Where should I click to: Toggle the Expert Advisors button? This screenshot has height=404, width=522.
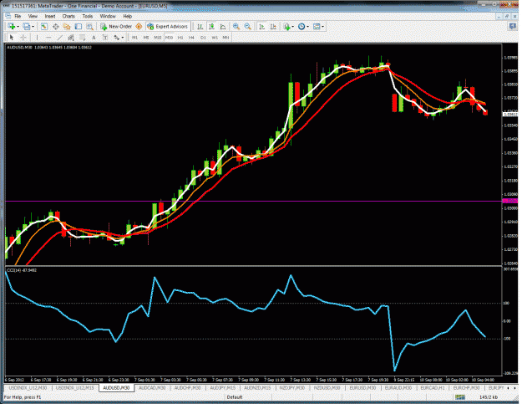[168, 26]
